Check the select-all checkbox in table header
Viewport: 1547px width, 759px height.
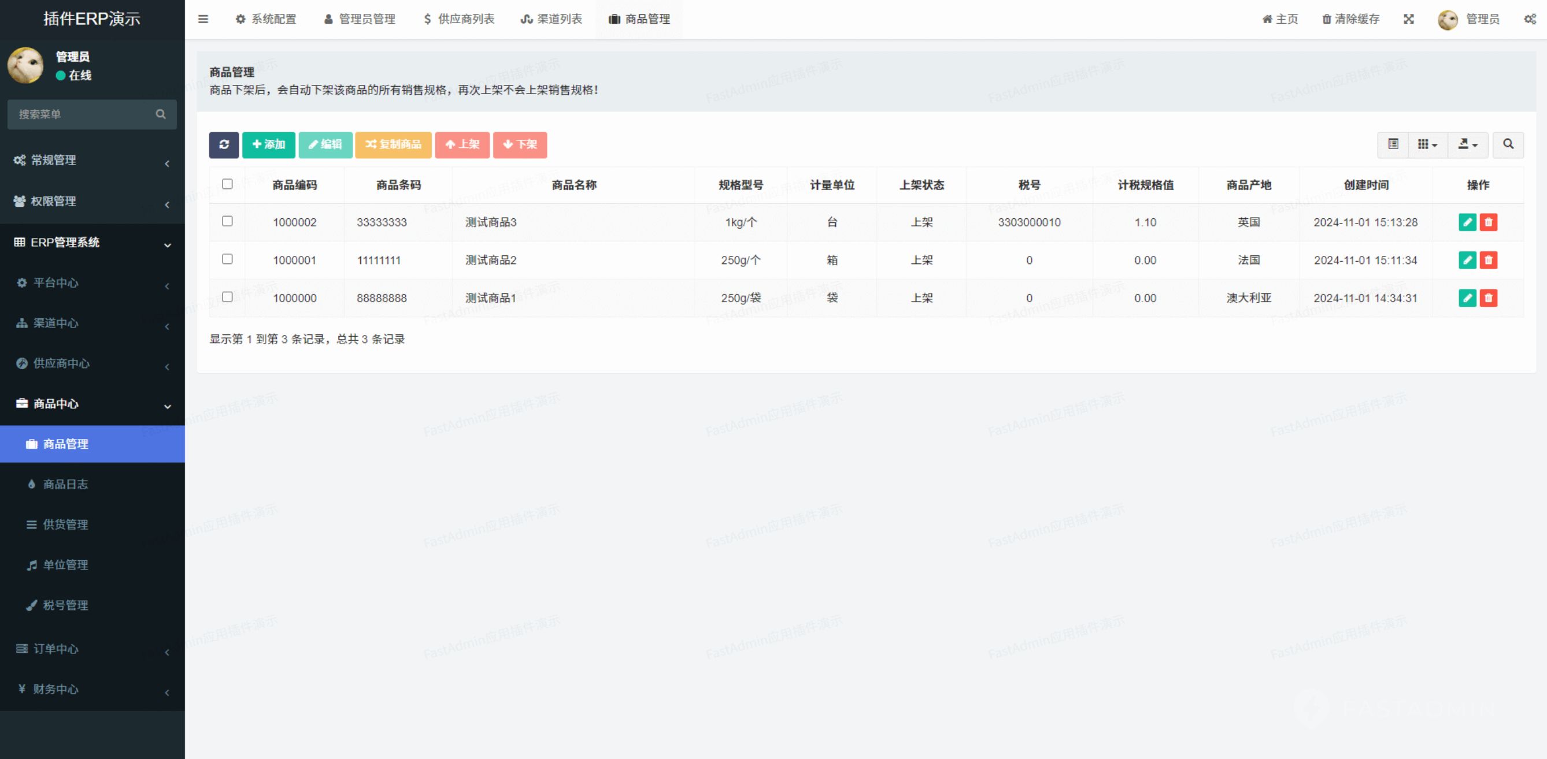tap(227, 184)
